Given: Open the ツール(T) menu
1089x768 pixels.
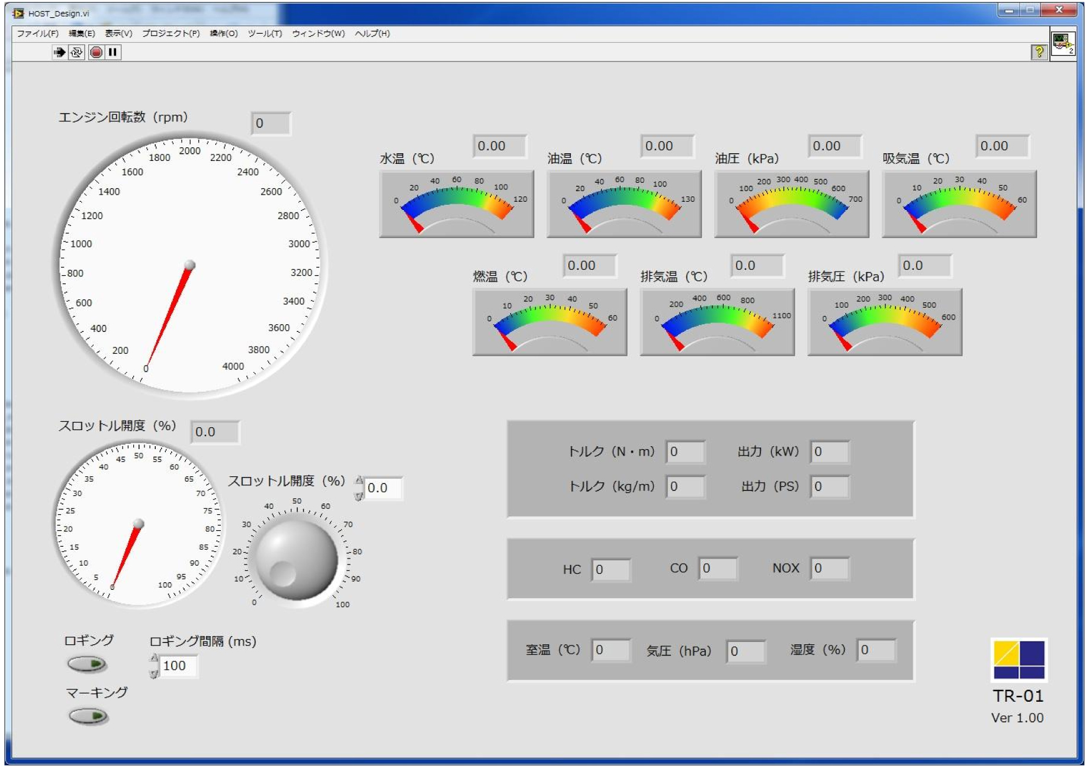Looking at the screenshot, I should (x=265, y=34).
